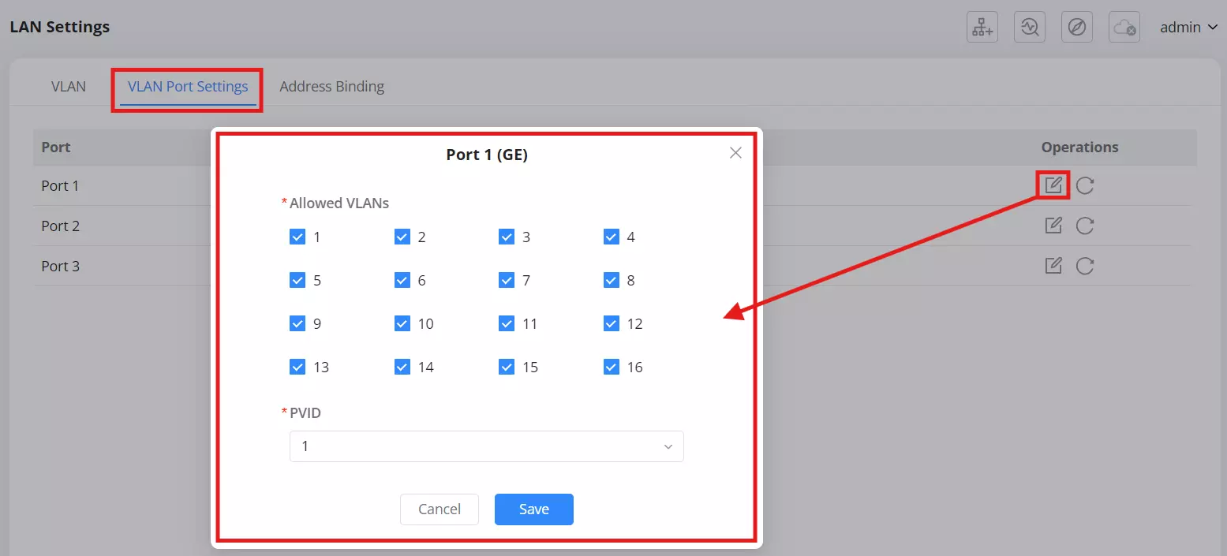Open the network topology icon in header
Screen dimensions: 1227x556
coord(982,28)
